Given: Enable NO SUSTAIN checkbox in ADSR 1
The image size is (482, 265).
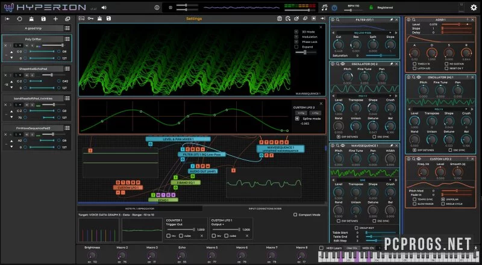Looking at the screenshot, I should [446, 64].
